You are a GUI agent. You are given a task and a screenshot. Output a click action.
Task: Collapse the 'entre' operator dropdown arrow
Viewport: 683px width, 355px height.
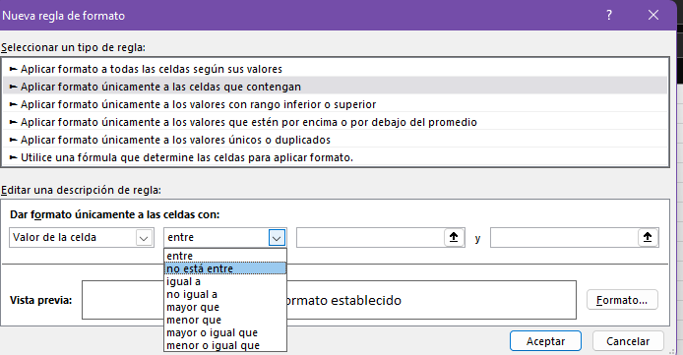click(x=277, y=238)
